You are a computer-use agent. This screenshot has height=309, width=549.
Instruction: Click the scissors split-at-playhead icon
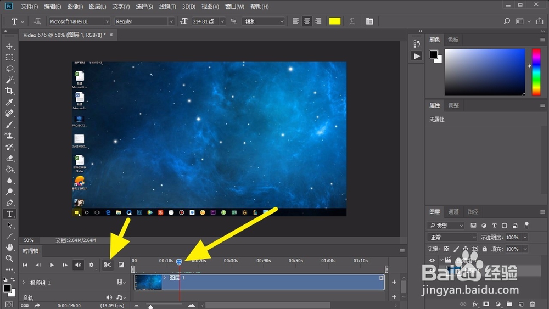click(x=107, y=265)
